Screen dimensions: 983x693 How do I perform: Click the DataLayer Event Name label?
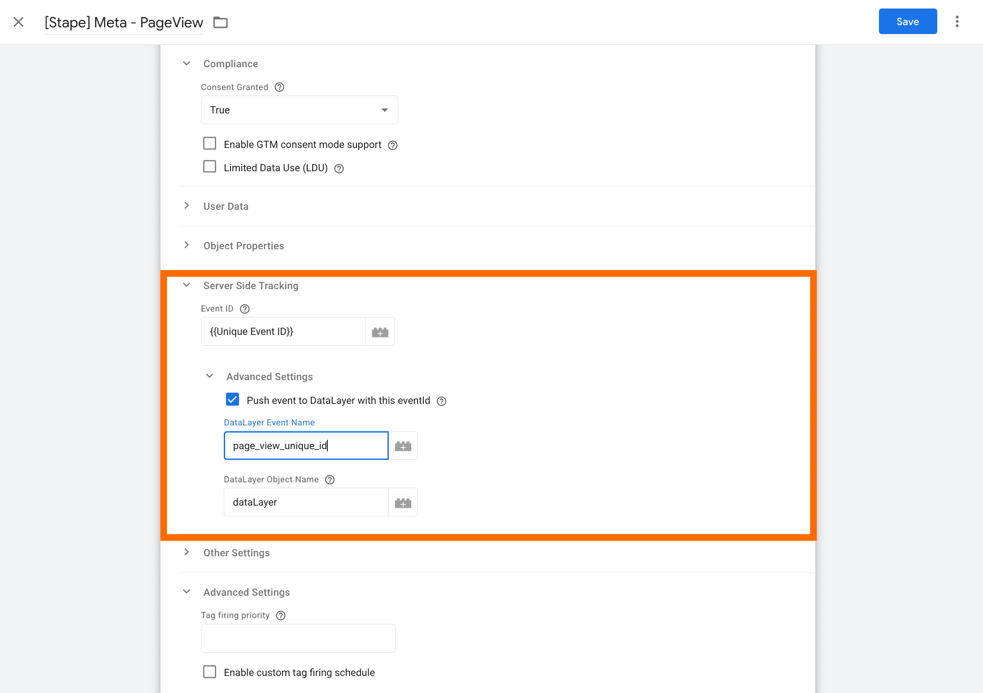click(x=269, y=422)
